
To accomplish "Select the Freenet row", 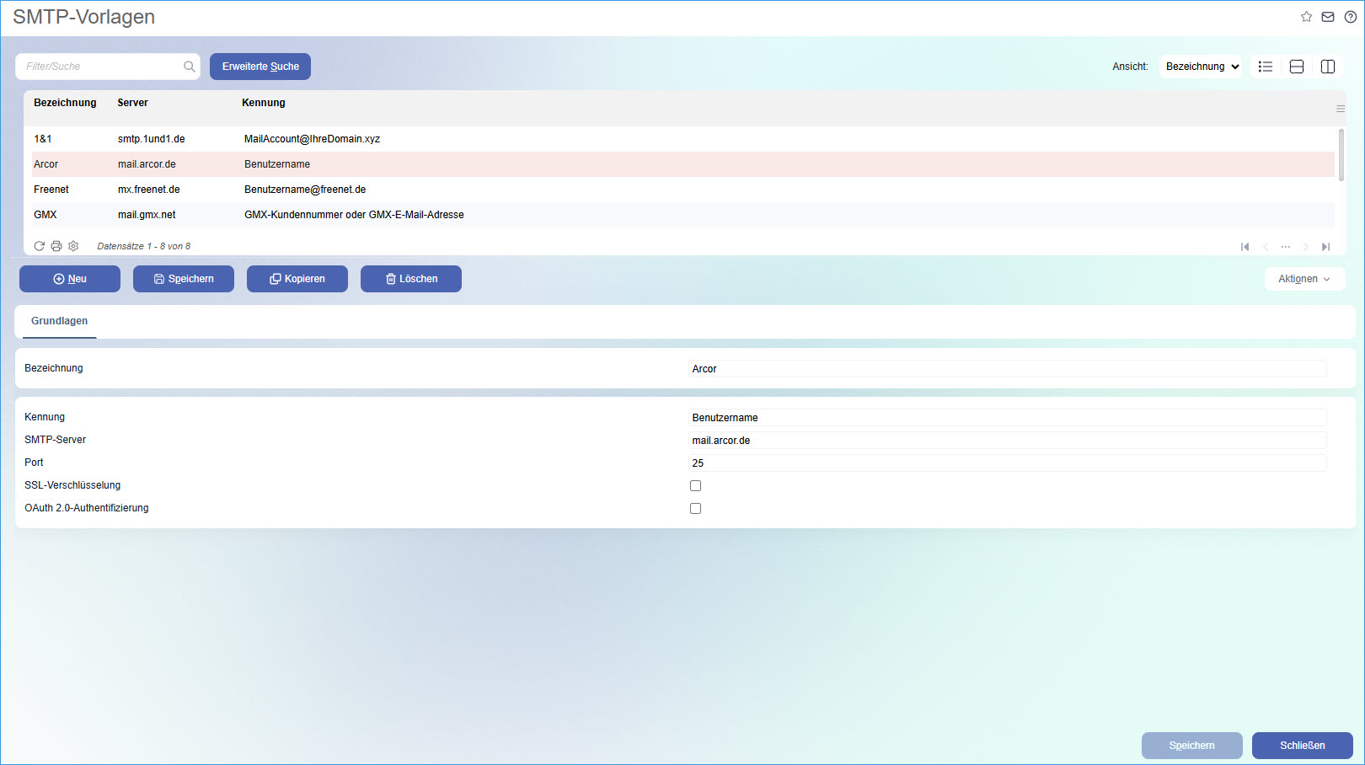I will coord(683,190).
